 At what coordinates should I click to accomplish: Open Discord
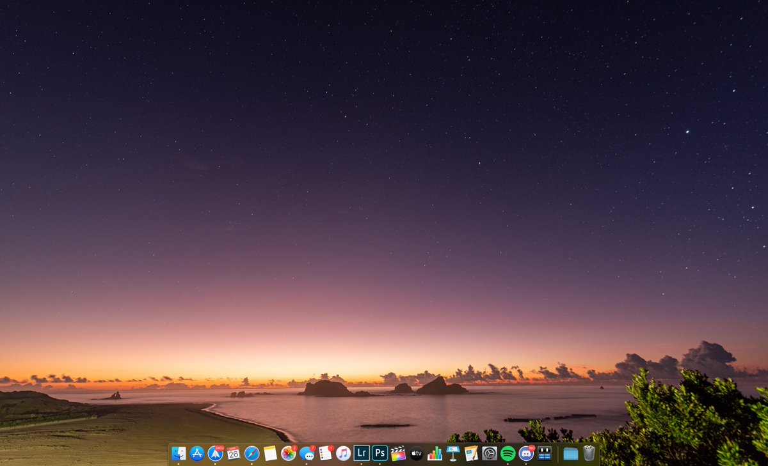527,453
